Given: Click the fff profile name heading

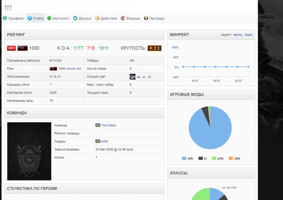Looking at the screenshot, I should [x=8, y=7].
